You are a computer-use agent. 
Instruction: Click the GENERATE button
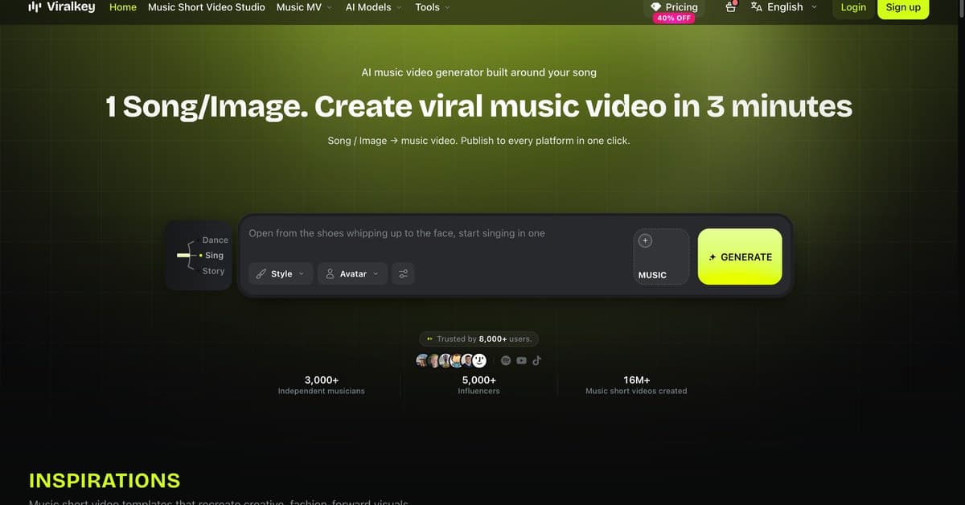tap(740, 257)
